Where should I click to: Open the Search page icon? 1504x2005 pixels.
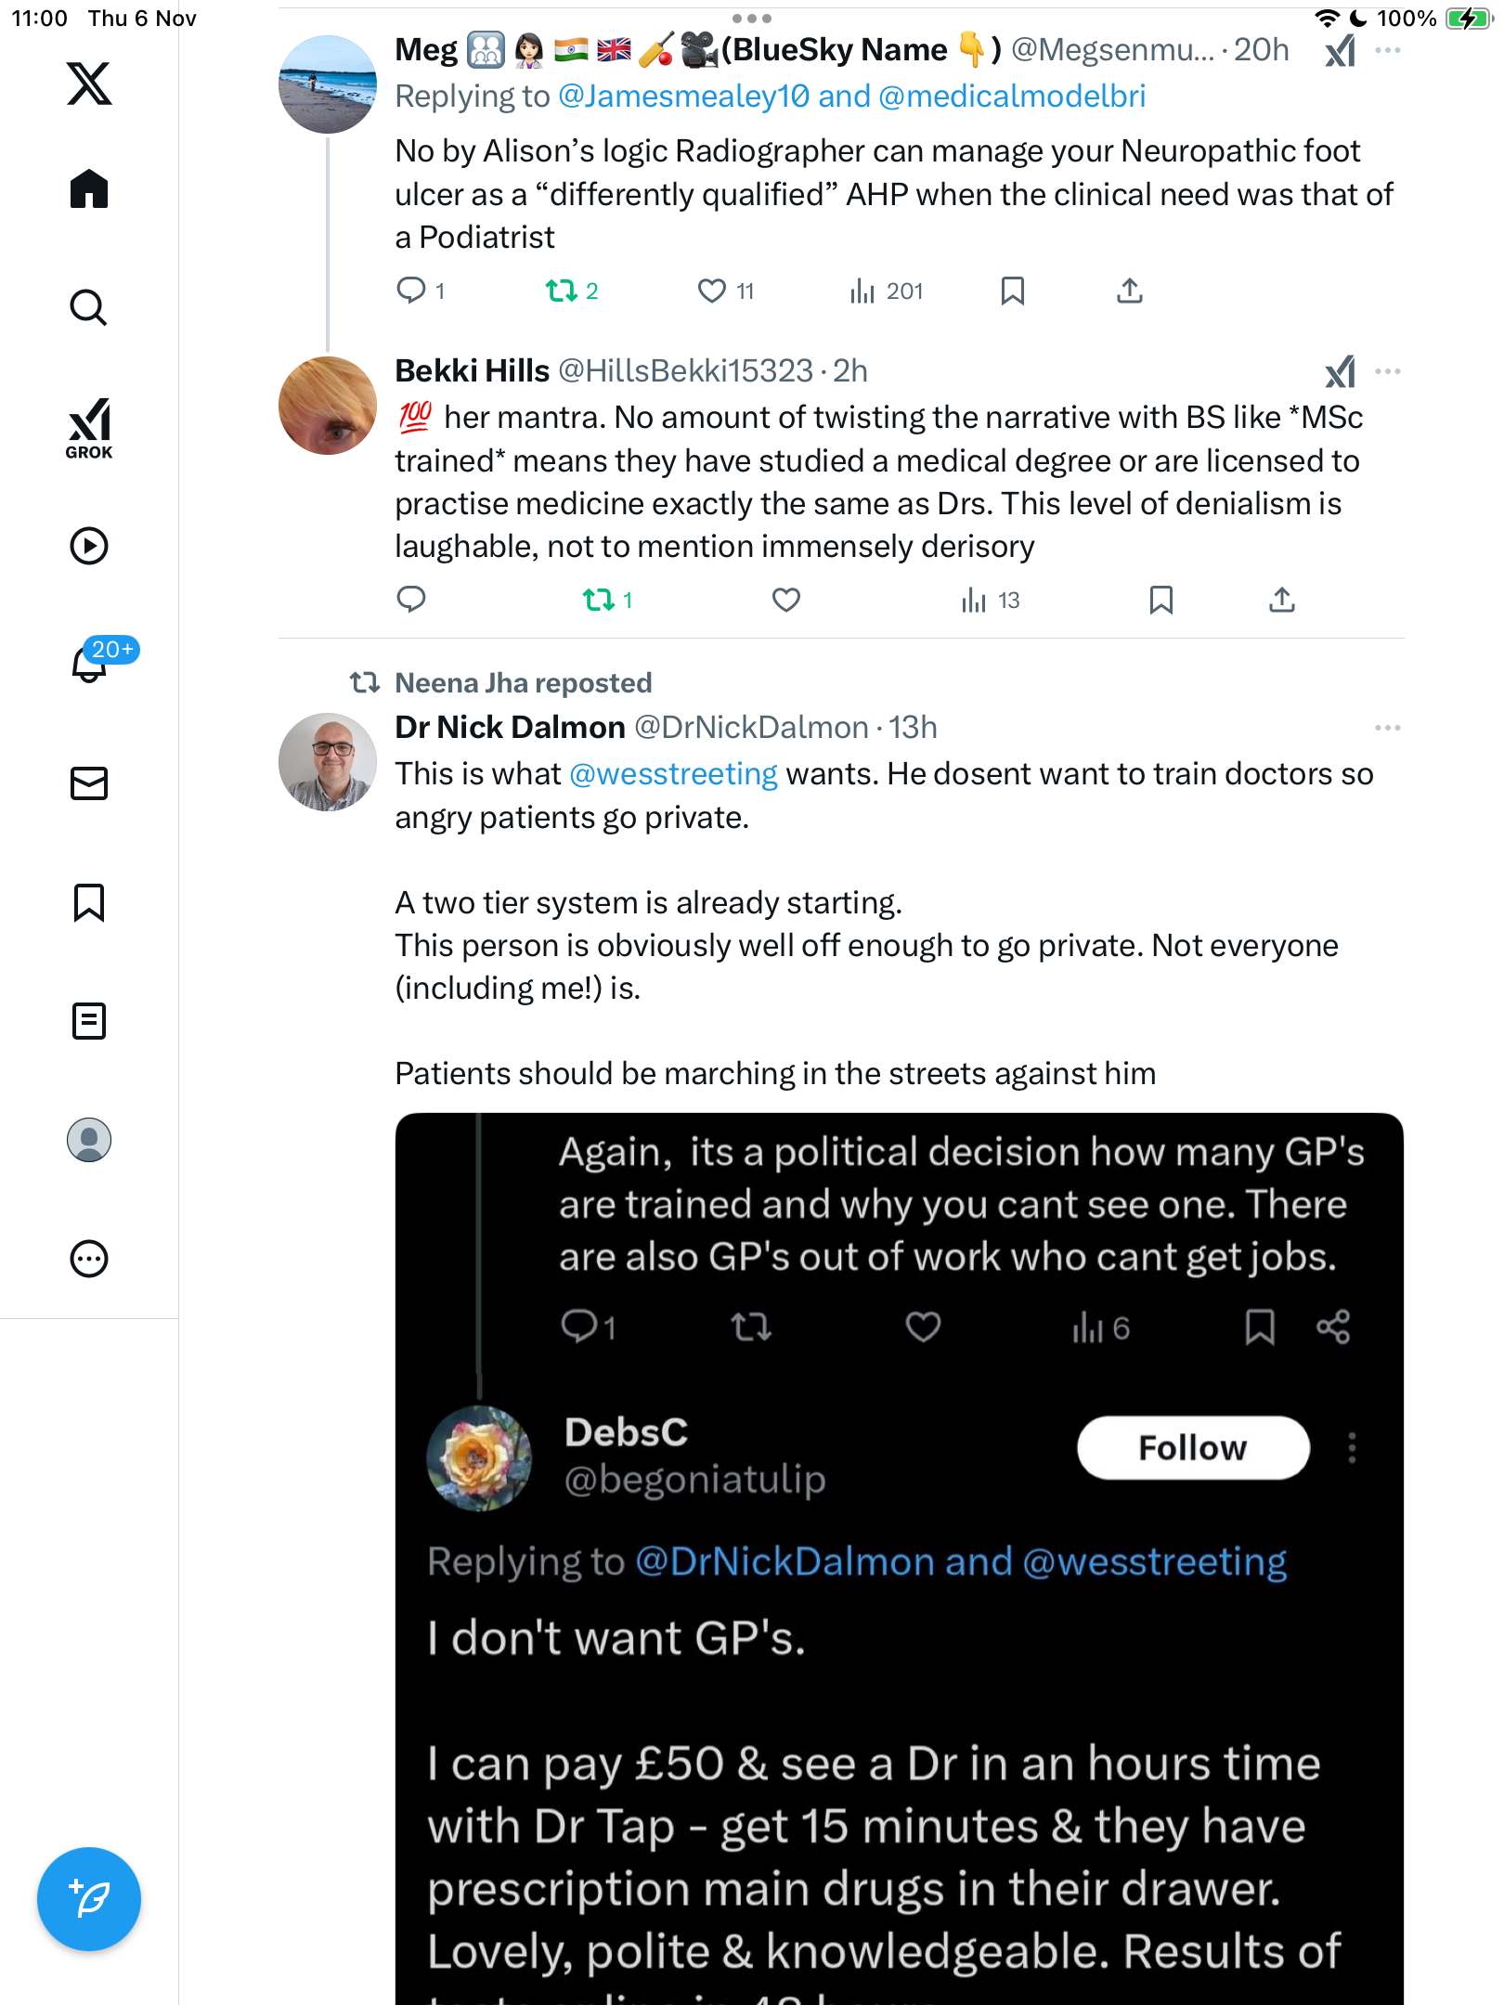coord(89,308)
